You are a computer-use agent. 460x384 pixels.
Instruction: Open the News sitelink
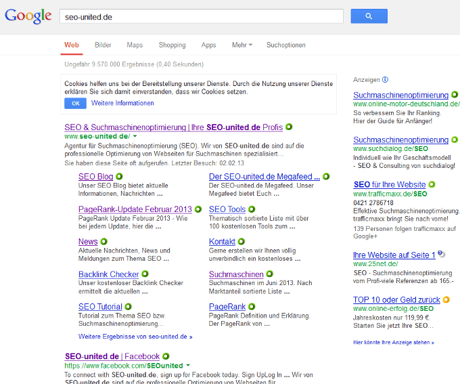88,242
